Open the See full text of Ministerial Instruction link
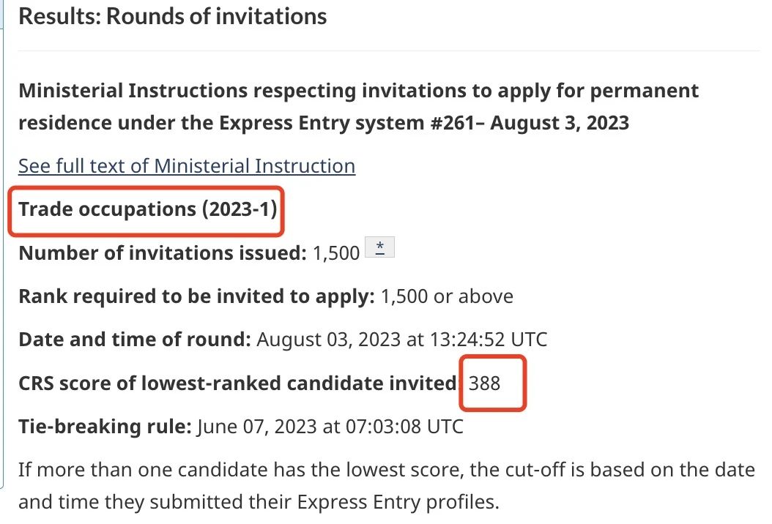 point(187,166)
